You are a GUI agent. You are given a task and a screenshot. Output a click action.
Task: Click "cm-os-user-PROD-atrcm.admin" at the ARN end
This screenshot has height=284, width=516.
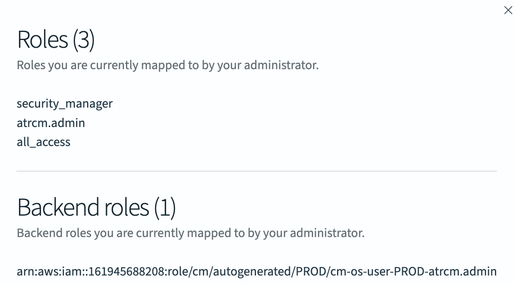(x=414, y=271)
